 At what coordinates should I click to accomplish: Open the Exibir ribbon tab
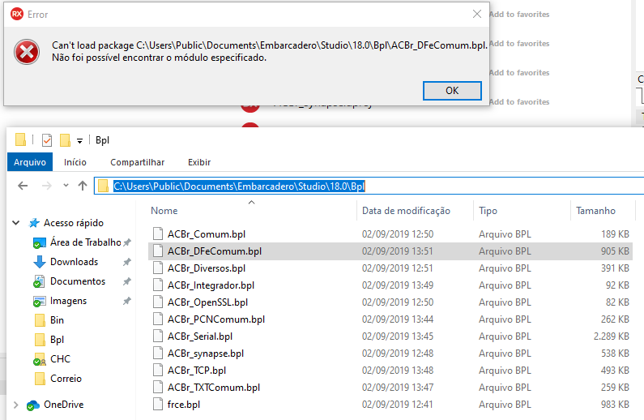(199, 162)
